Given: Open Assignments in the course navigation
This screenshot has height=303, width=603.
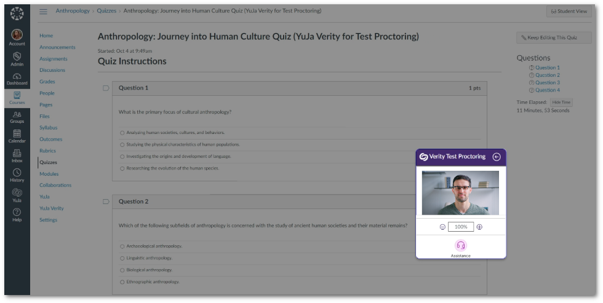Looking at the screenshot, I should pos(53,59).
